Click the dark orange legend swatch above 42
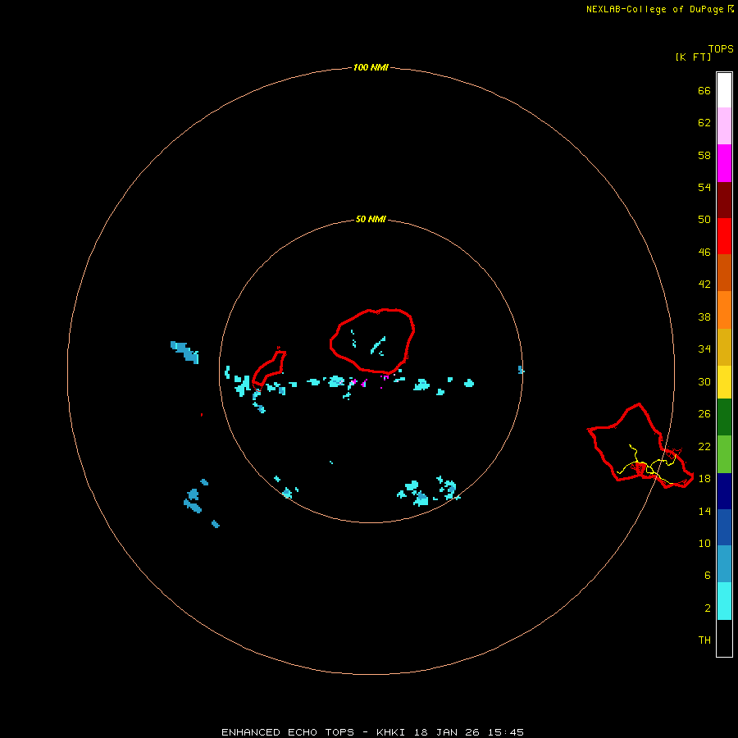 click(x=724, y=273)
